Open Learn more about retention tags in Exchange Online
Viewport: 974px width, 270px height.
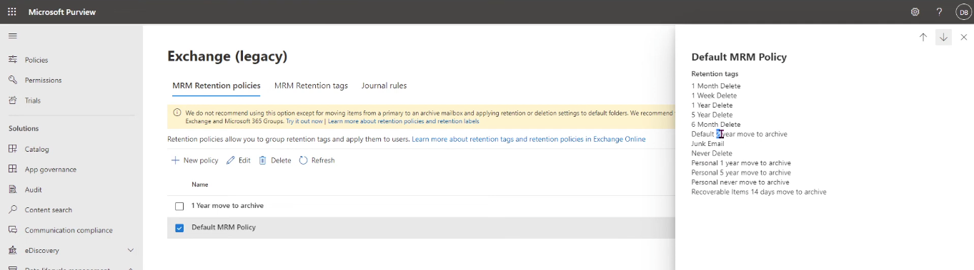[529, 139]
